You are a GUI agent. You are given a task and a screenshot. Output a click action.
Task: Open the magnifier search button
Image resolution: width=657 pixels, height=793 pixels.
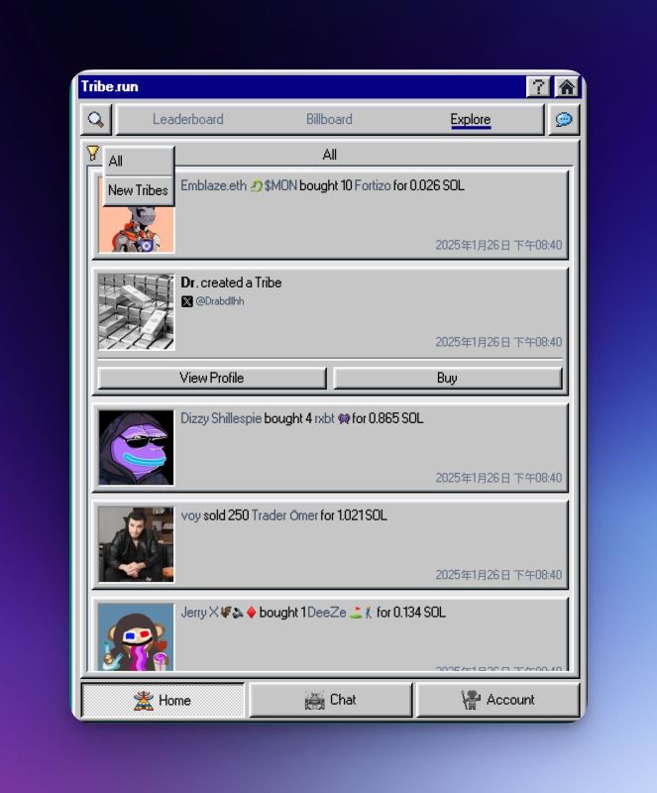(95, 119)
